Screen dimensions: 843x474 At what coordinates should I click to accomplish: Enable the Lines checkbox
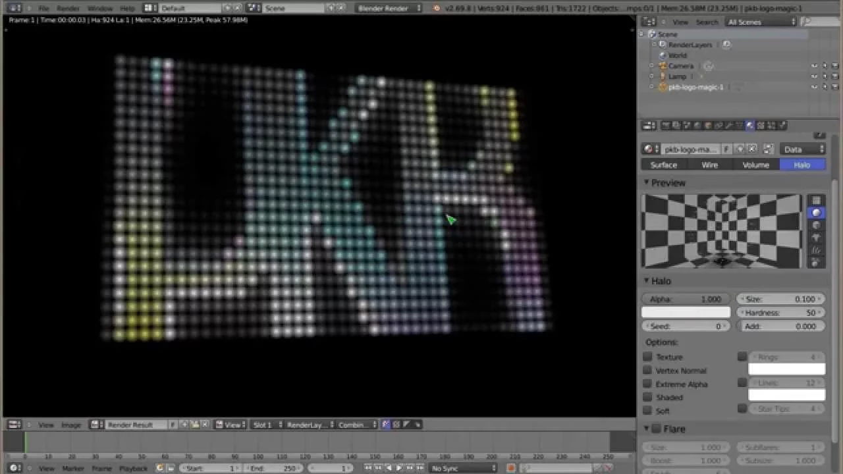(x=742, y=382)
